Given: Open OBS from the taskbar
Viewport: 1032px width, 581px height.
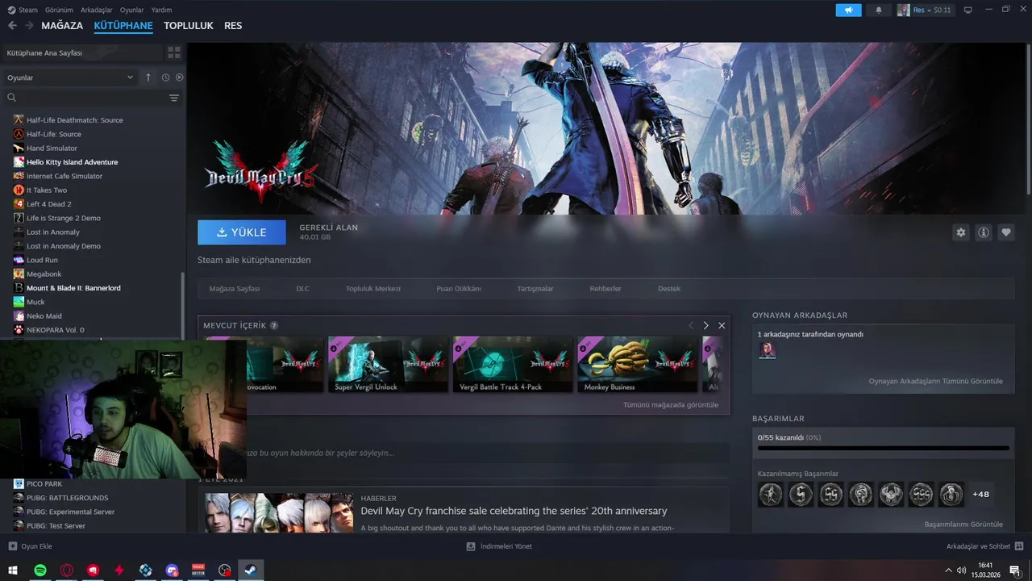Looking at the screenshot, I should [225, 571].
